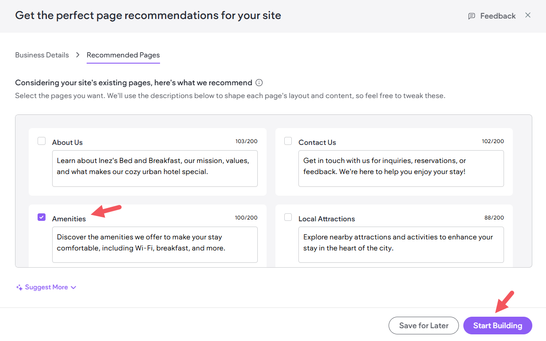
Task: Check the Contact Us page checkbox
Action: coord(288,141)
